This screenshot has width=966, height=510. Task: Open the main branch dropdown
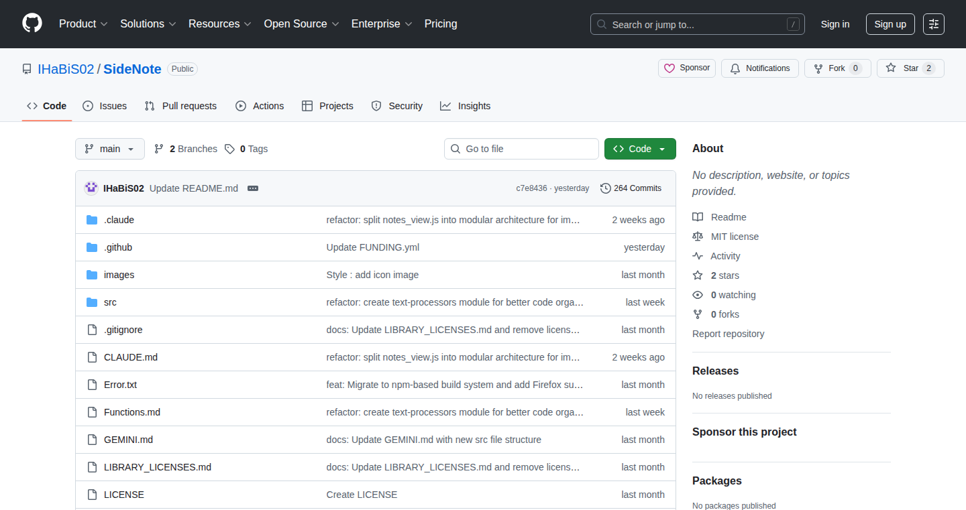tap(110, 149)
